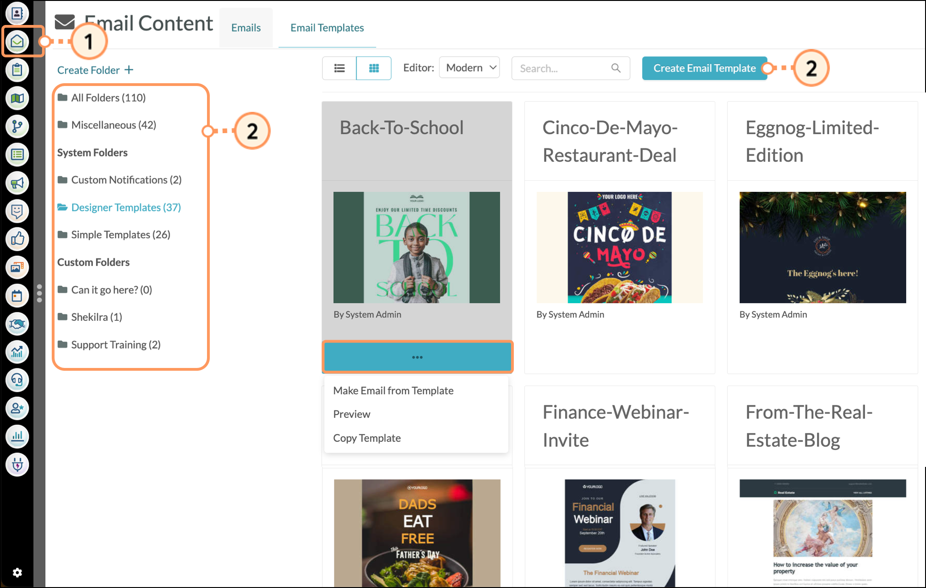Click the Back-To-School template thumbnail
The image size is (926, 588).
click(x=416, y=247)
